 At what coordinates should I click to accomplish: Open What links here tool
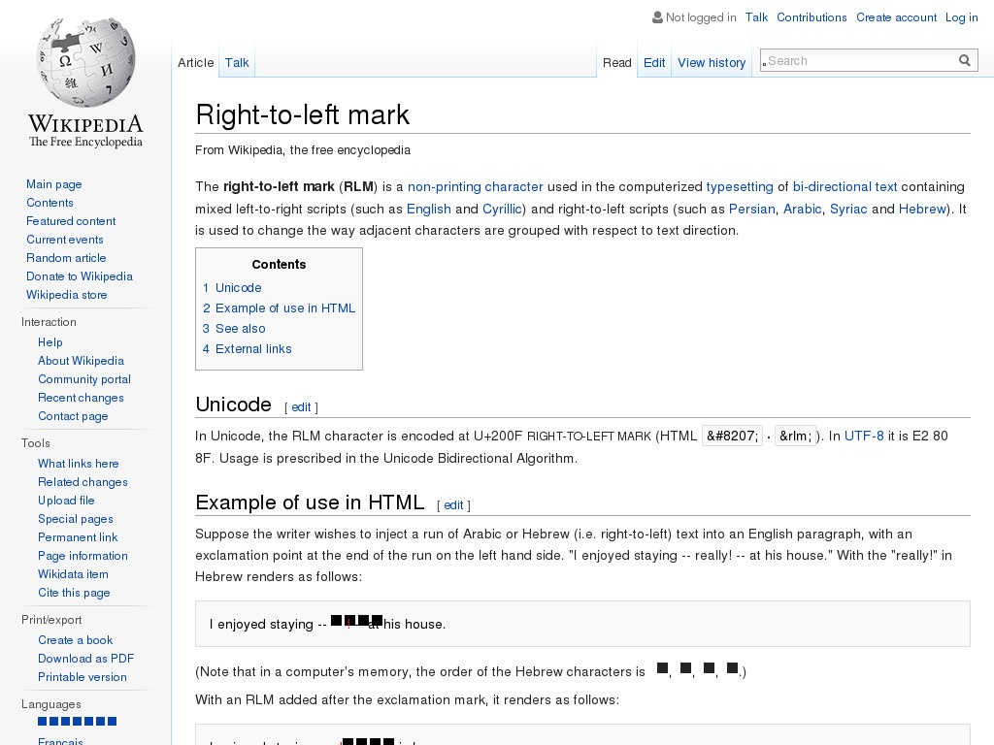pyautogui.click(x=78, y=464)
